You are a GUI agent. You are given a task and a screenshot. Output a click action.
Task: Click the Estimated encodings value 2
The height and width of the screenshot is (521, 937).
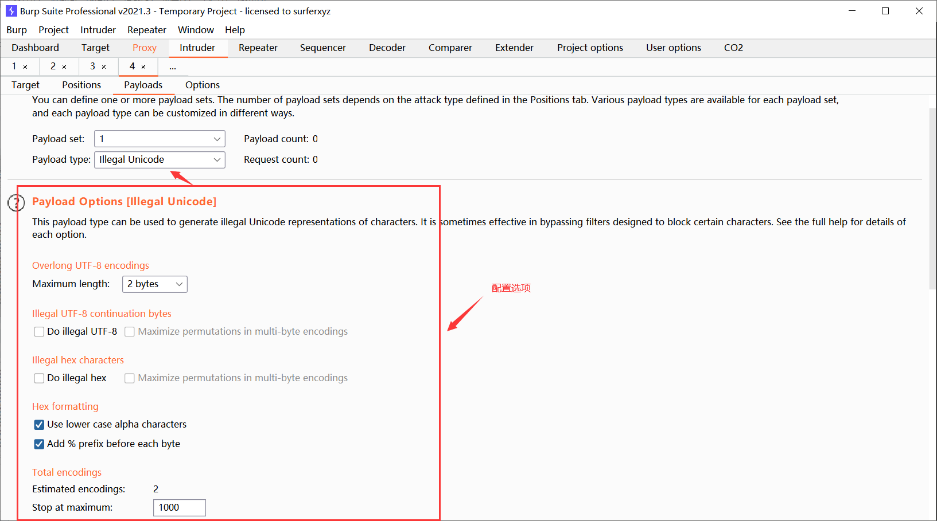coord(156,489)
